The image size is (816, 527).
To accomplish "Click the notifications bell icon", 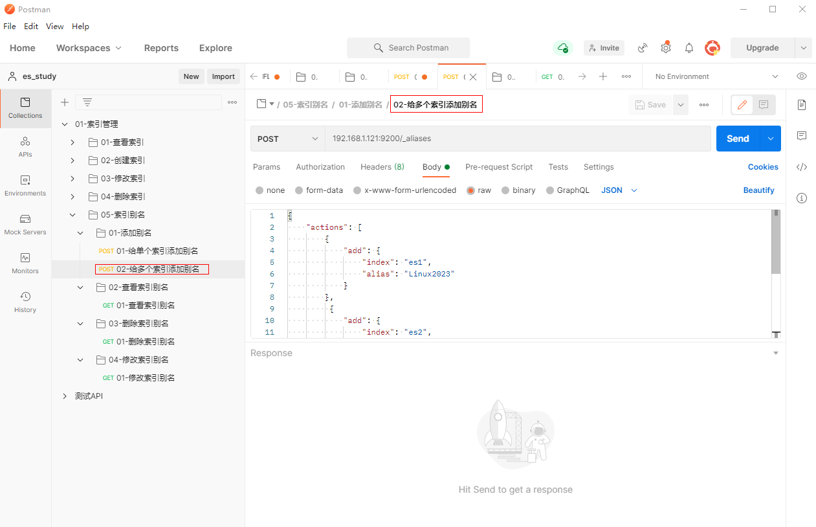I will (x=689, y=48).
